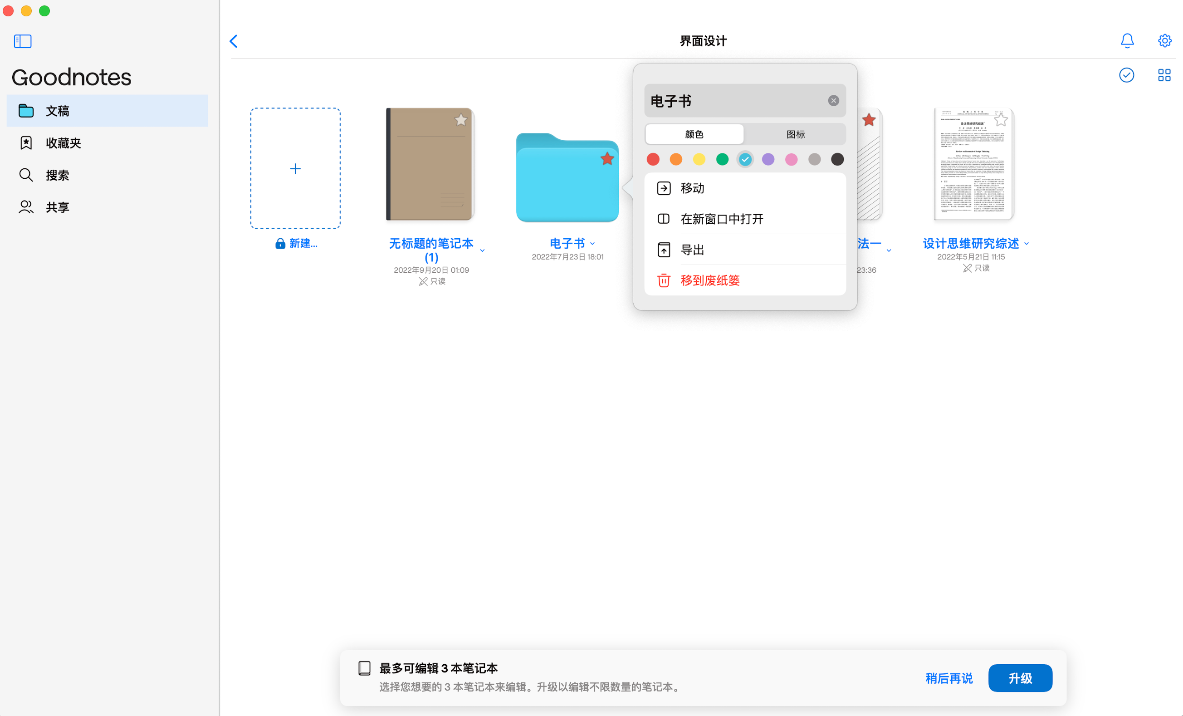Open the settings gear icon
1183x716 pixels.
pos(1165,41)
